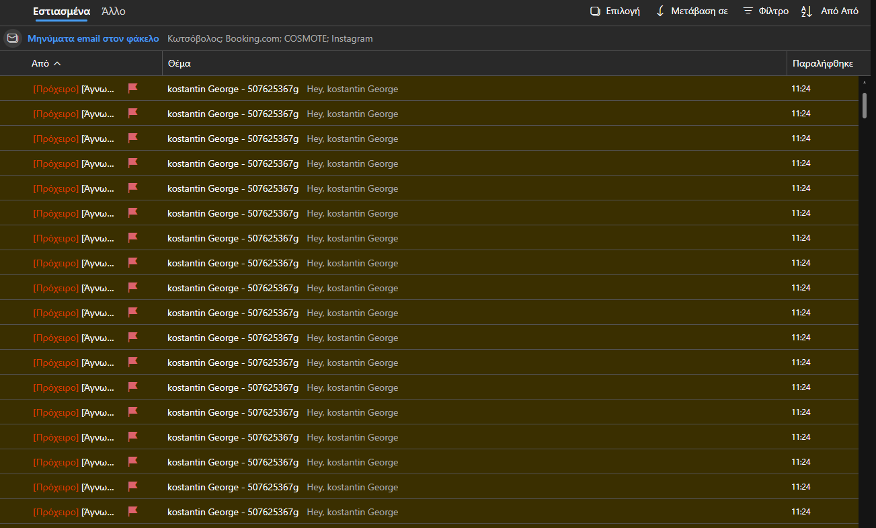The width and height of the screenshot is (876, 528).
Task: Sort by the Θέμα column header
Action: [x=474, y=64]
